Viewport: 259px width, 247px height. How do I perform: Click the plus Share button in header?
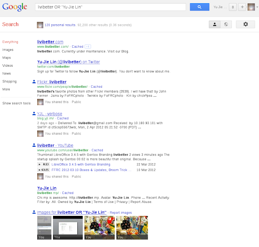tap(242, 7)
